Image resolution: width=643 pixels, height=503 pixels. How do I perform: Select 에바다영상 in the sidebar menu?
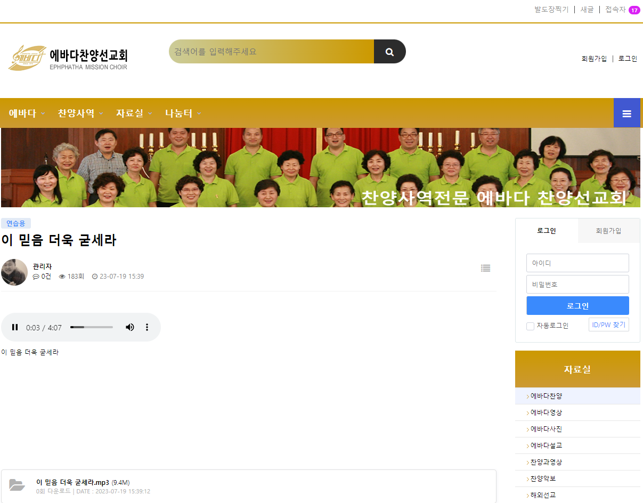tap(546, 412)
